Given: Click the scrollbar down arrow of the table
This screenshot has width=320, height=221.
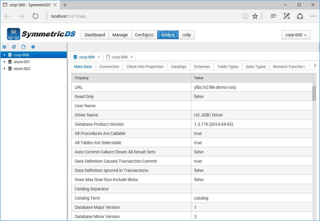Looking at the screenshot, I should pyautogui.click(x=314, y=219).
